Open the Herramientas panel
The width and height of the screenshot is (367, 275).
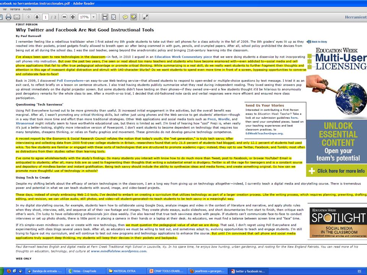tap(356, 17)
